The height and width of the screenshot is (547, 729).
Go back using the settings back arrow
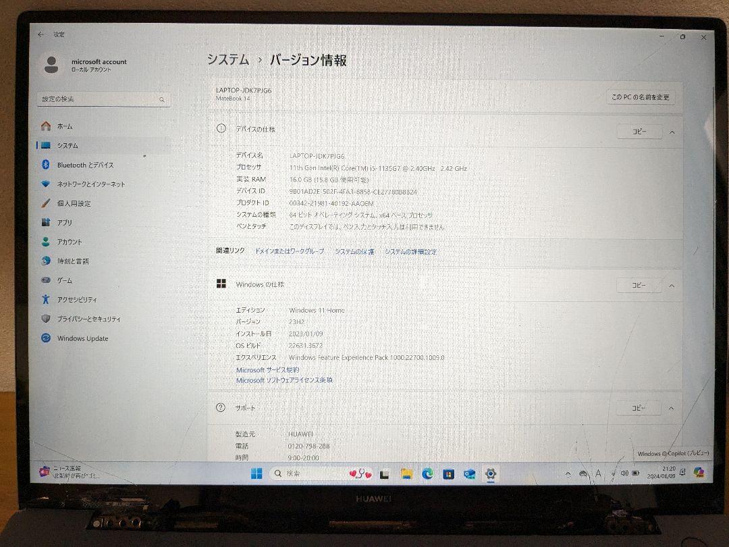coord(41,34)
